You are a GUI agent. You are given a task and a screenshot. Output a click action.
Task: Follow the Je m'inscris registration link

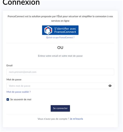(x=76, y=119)
